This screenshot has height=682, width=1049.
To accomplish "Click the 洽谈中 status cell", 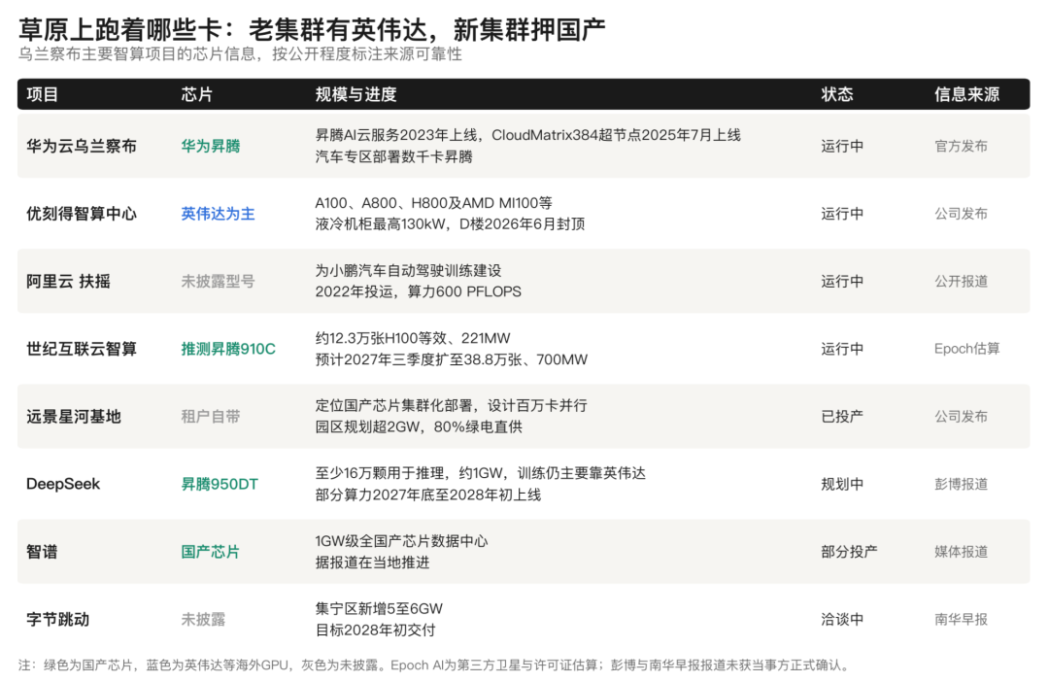I will (842, 619).
